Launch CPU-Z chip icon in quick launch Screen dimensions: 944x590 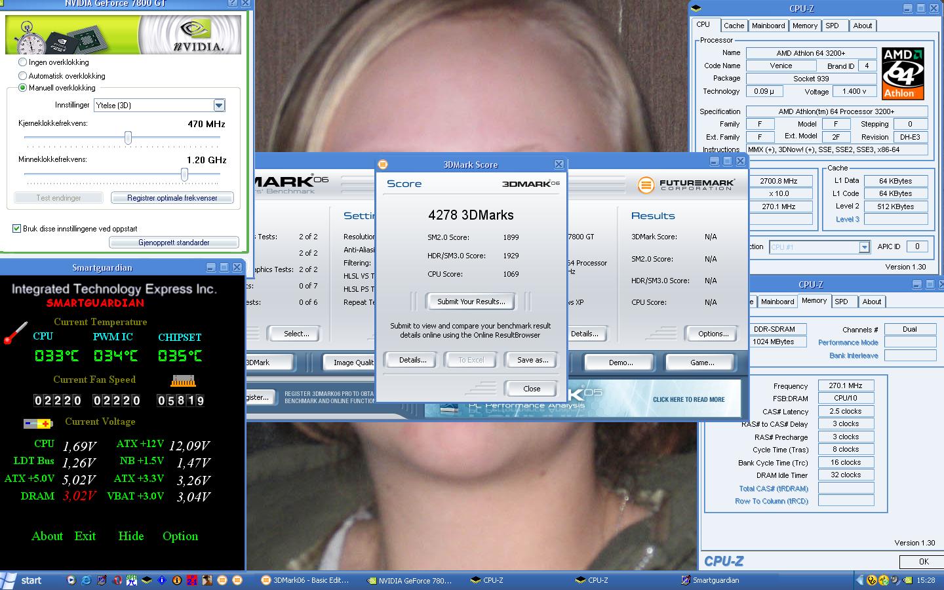147,580
